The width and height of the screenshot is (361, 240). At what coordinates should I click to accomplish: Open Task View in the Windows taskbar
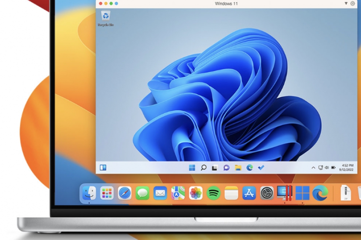[x=215, y=168]
